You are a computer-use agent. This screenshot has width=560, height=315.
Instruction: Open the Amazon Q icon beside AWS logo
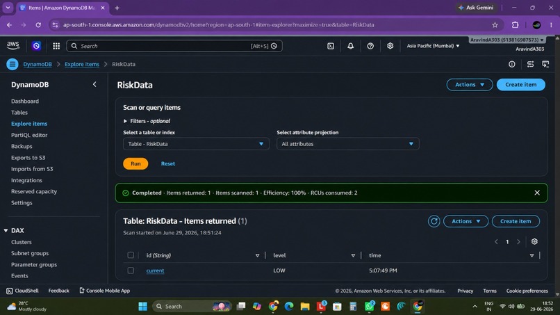point(36,46)
